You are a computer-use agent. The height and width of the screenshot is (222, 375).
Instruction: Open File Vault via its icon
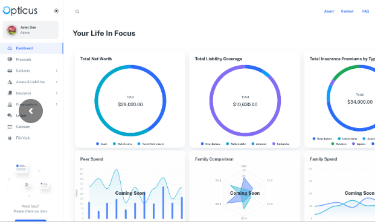point(10,138)
